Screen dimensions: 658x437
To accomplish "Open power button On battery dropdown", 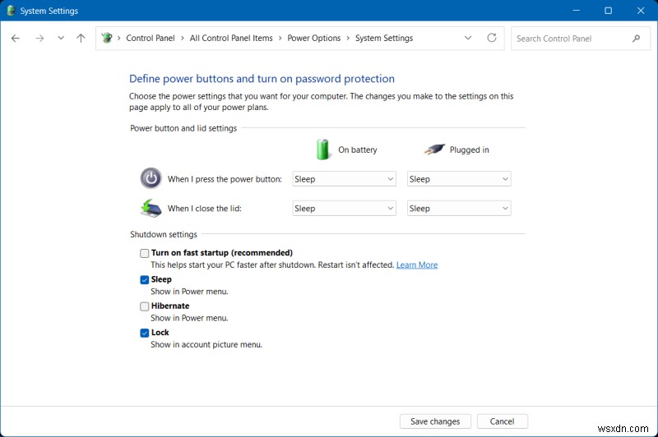I will click(344, 179).
